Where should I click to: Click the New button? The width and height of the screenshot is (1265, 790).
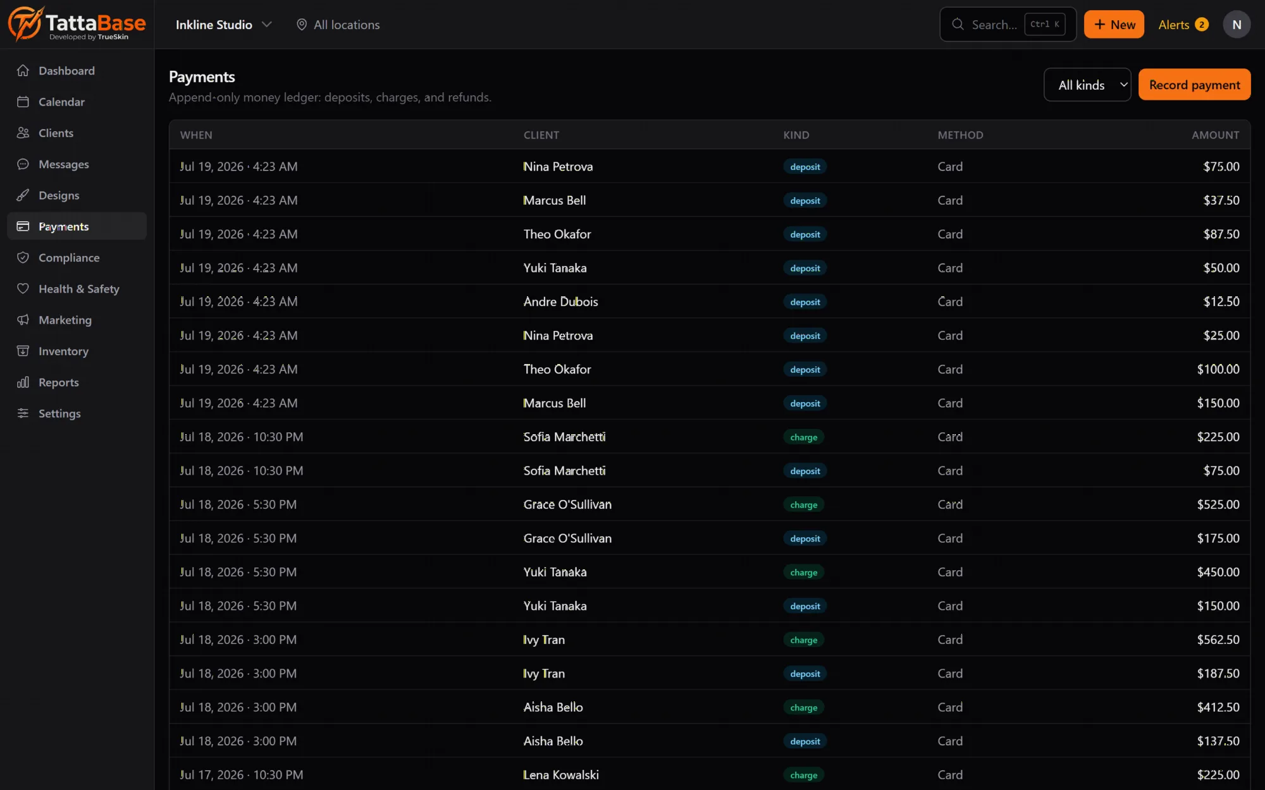pyautogui.click(x=1114, y=25)
